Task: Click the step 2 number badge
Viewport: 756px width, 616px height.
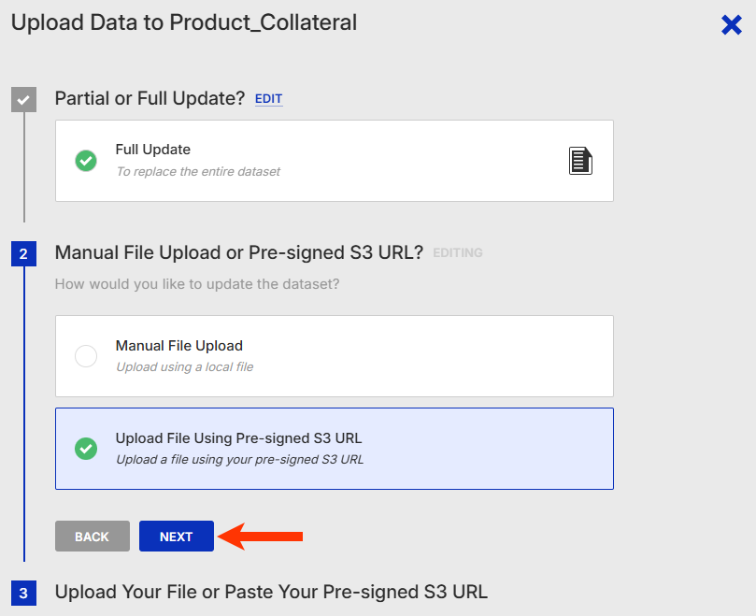Action: tap(23, 253)
